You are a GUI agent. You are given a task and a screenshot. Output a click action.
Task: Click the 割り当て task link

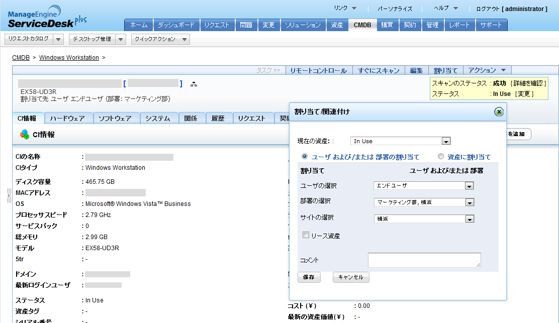445,70
